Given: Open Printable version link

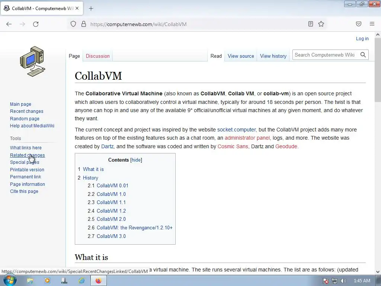Looking at the screenshot, I should (27, 169).
